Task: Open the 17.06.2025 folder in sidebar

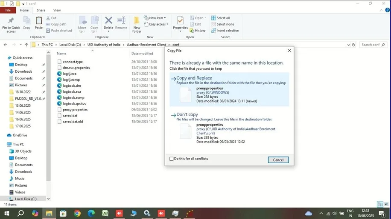Action: click(x=23, y=126)
